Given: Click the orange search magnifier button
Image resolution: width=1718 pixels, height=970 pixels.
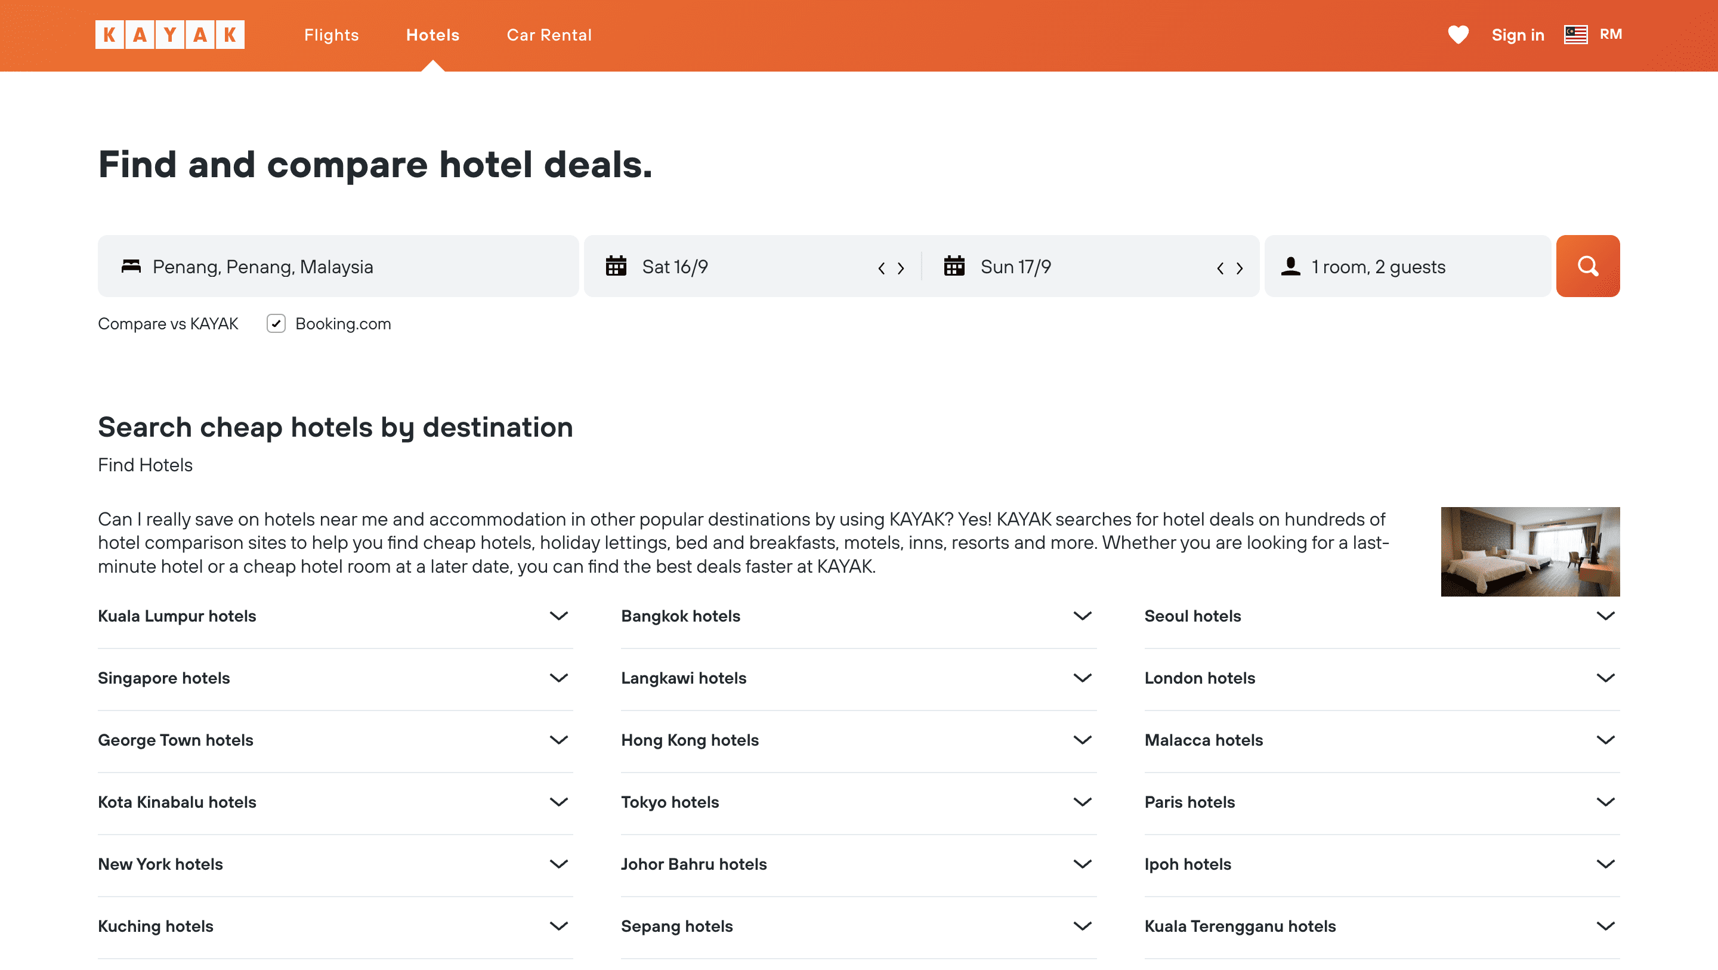Looking at the screenshot, I should click(1587, 265).
